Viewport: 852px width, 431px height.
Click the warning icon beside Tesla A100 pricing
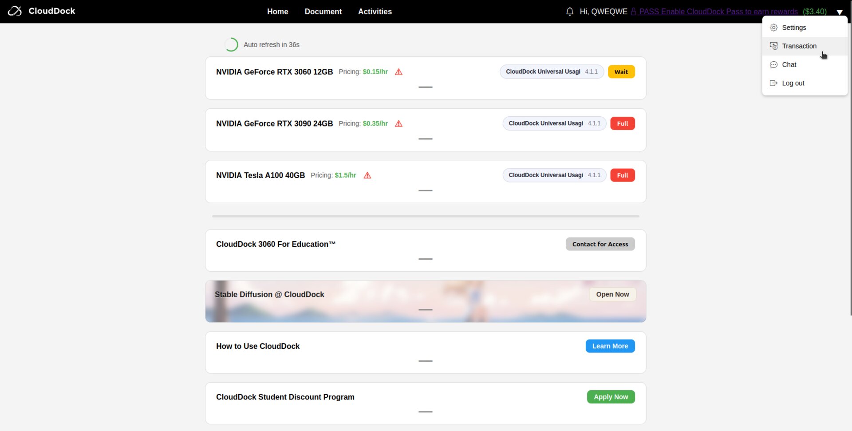(367, 175)
